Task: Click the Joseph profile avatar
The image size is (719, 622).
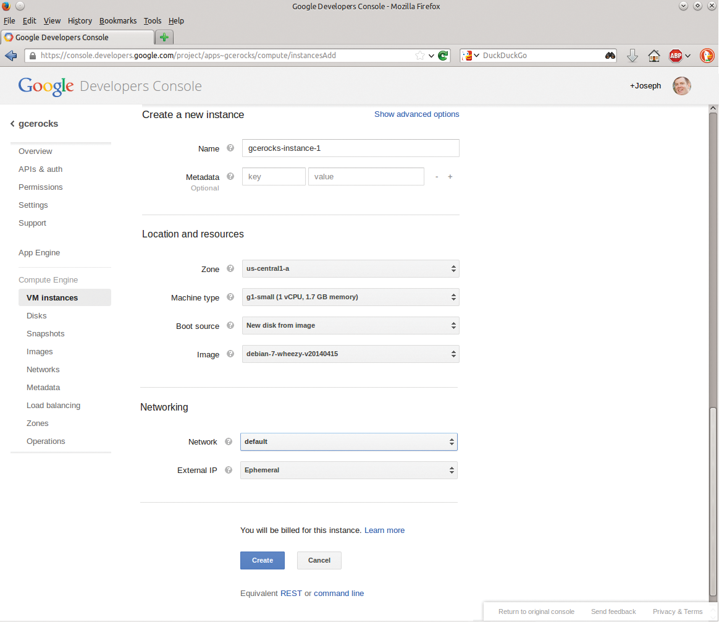Action: pyautogui.click(x=681, y=86)
